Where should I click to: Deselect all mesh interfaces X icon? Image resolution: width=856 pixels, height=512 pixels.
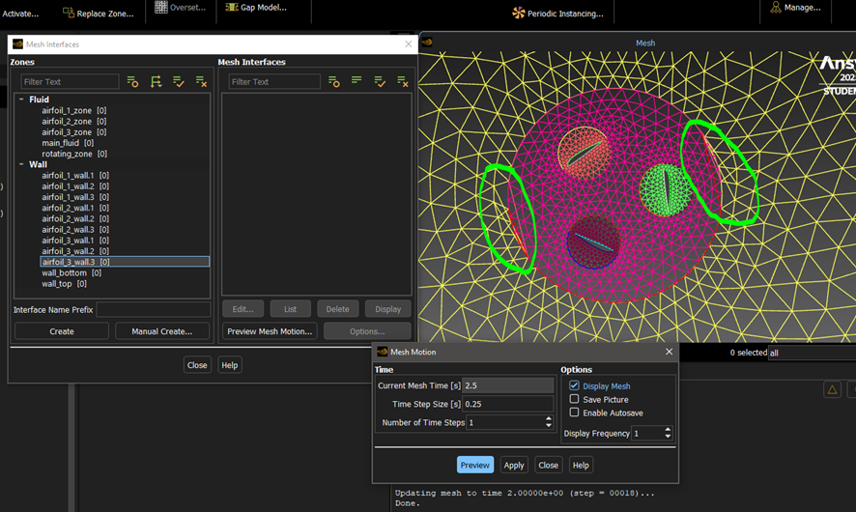[x=403, y=82]
